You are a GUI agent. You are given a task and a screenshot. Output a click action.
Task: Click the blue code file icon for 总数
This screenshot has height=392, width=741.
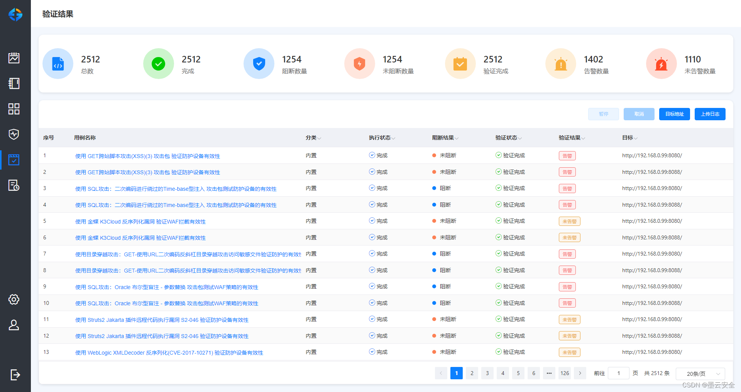click(58, 64)
